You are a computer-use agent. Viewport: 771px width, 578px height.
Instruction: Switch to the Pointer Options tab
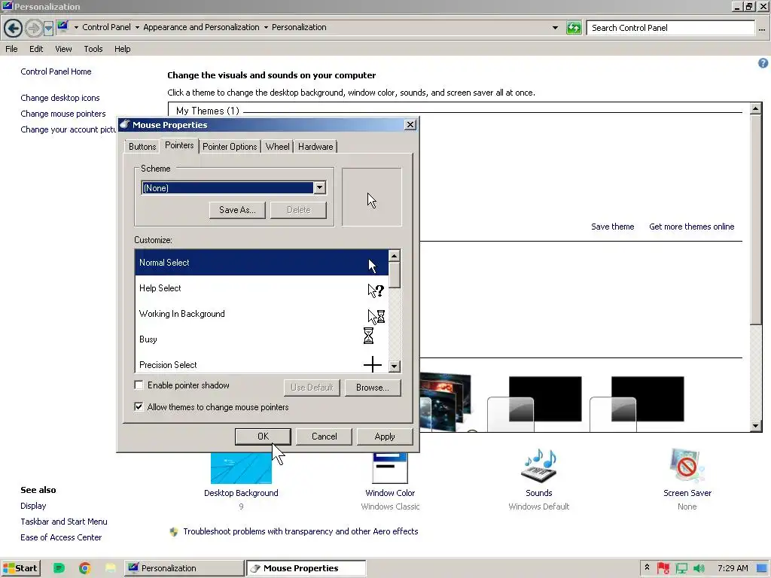pos(230,147)
